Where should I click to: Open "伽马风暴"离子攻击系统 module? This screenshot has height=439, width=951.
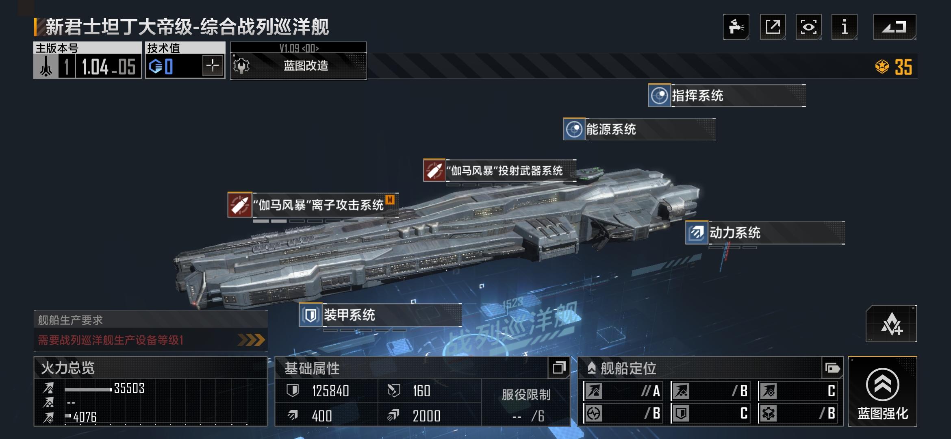(313, 204)
